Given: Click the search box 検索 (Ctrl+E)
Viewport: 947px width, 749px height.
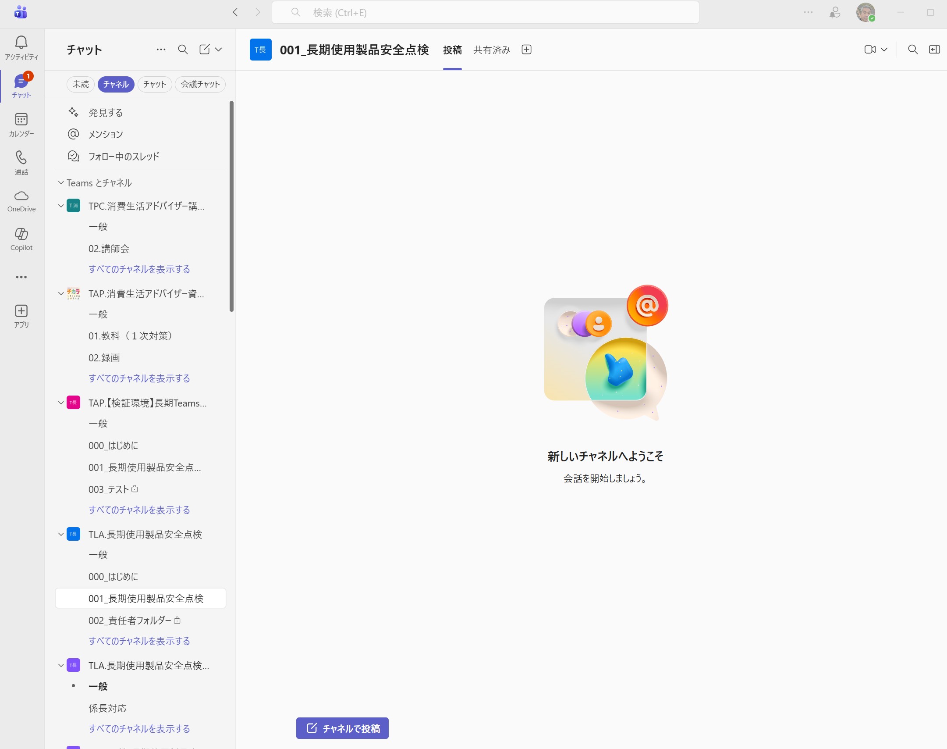Looking at the screenshot, I should (485, 12).
